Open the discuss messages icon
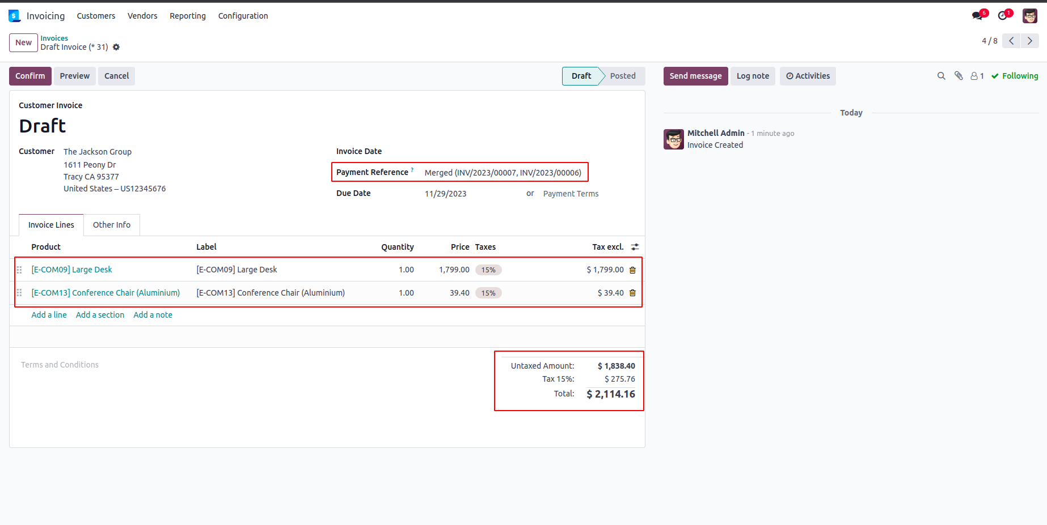This screenshot has width=1047, height=525. point(977,16)
